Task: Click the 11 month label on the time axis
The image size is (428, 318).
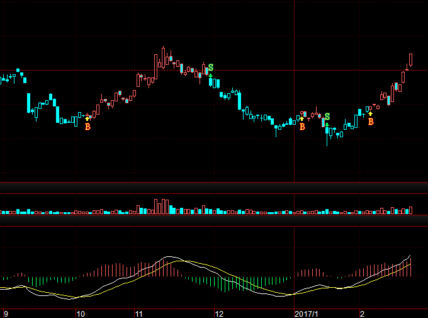Action: 138,314
